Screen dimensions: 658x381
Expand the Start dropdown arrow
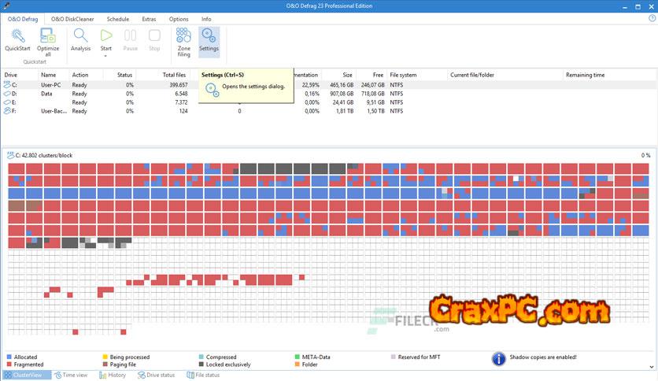pos(106,55)
